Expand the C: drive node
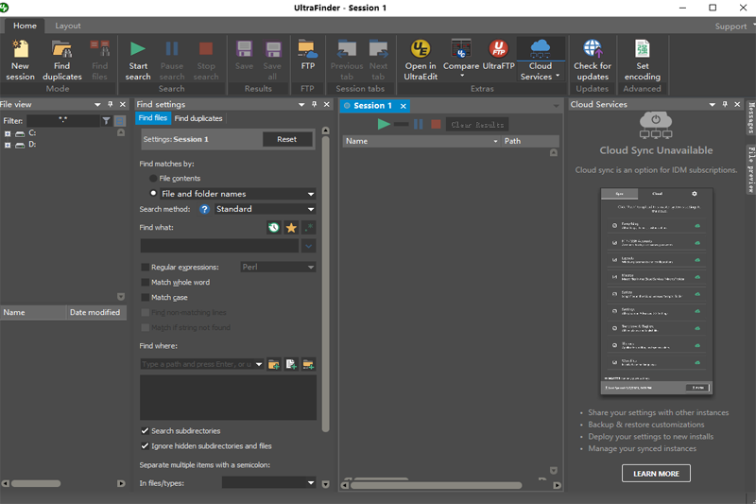The image size is (756, 504). click(8, 133)
